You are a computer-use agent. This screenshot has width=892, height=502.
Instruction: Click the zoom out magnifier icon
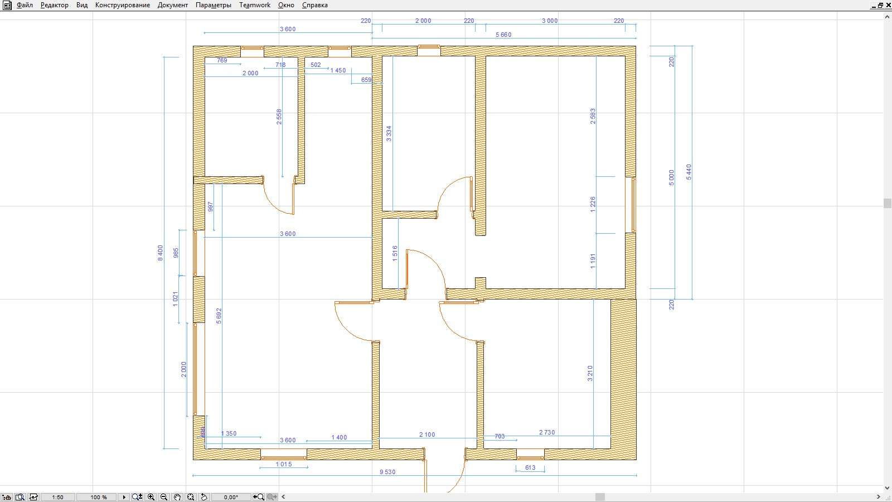tap(164, 497)
